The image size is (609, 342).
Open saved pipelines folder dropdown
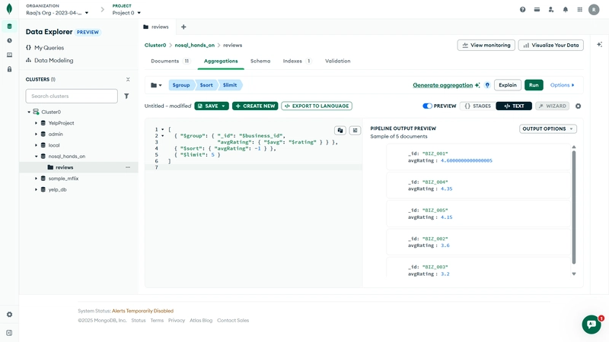(156, 85)
